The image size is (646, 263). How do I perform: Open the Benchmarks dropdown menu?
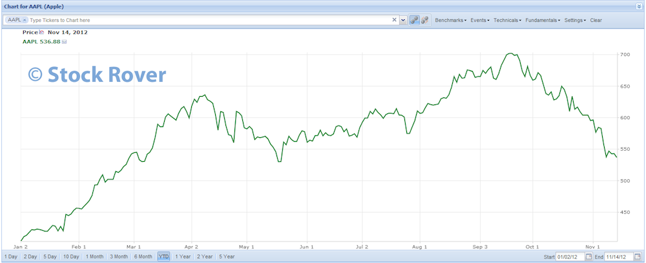pyautogui.click(x=451, y=20)
